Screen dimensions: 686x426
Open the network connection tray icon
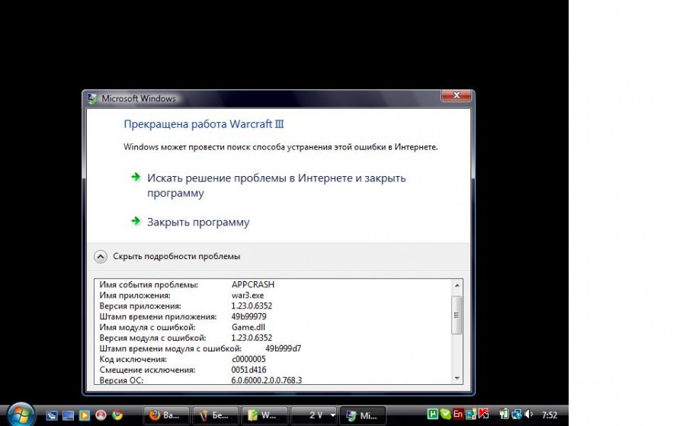[517, 414]
